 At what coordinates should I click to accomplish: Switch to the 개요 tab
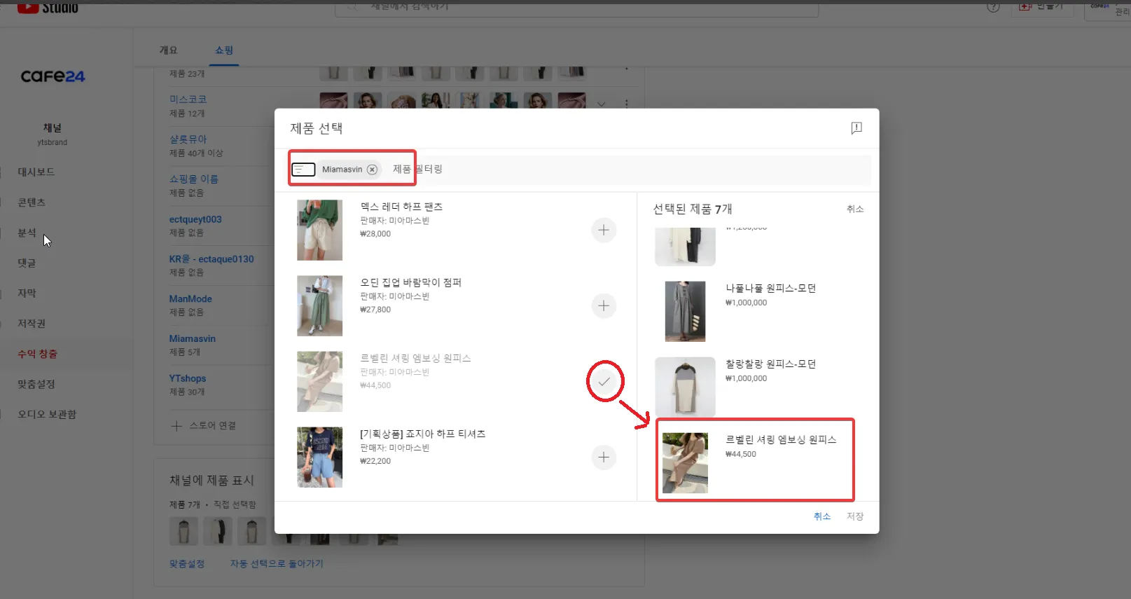pyautogui.click(x=169, y=50)
